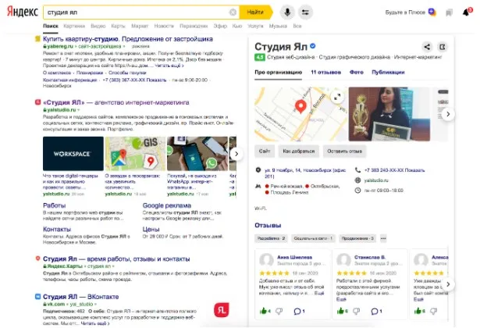Switch to the Картинки search tab

[74, 26]
